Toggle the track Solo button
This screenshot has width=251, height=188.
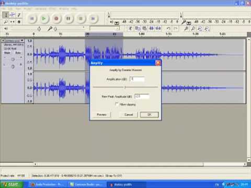tap(18, 53)
